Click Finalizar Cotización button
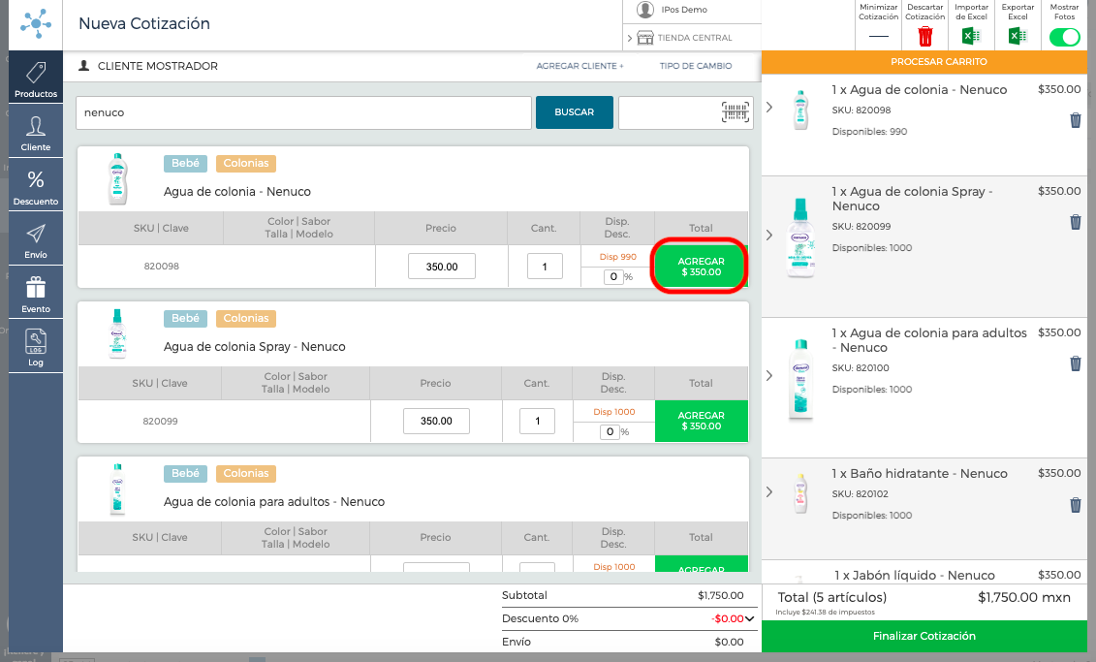1096x662 pixels. tap(924, 636)
